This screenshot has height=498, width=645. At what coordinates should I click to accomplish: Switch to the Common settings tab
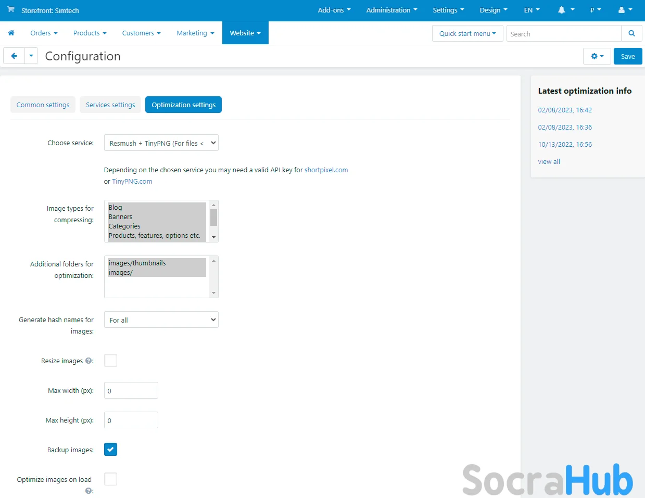pyautogui.click(x=43, y=105)
